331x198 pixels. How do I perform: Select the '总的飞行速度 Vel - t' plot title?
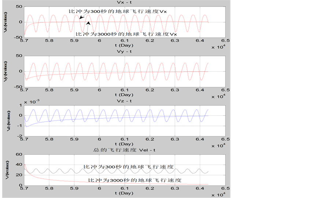[124, 150]
